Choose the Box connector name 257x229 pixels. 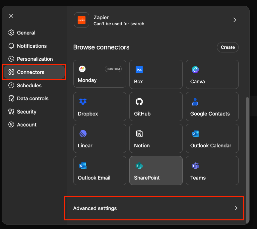point(138,82)
